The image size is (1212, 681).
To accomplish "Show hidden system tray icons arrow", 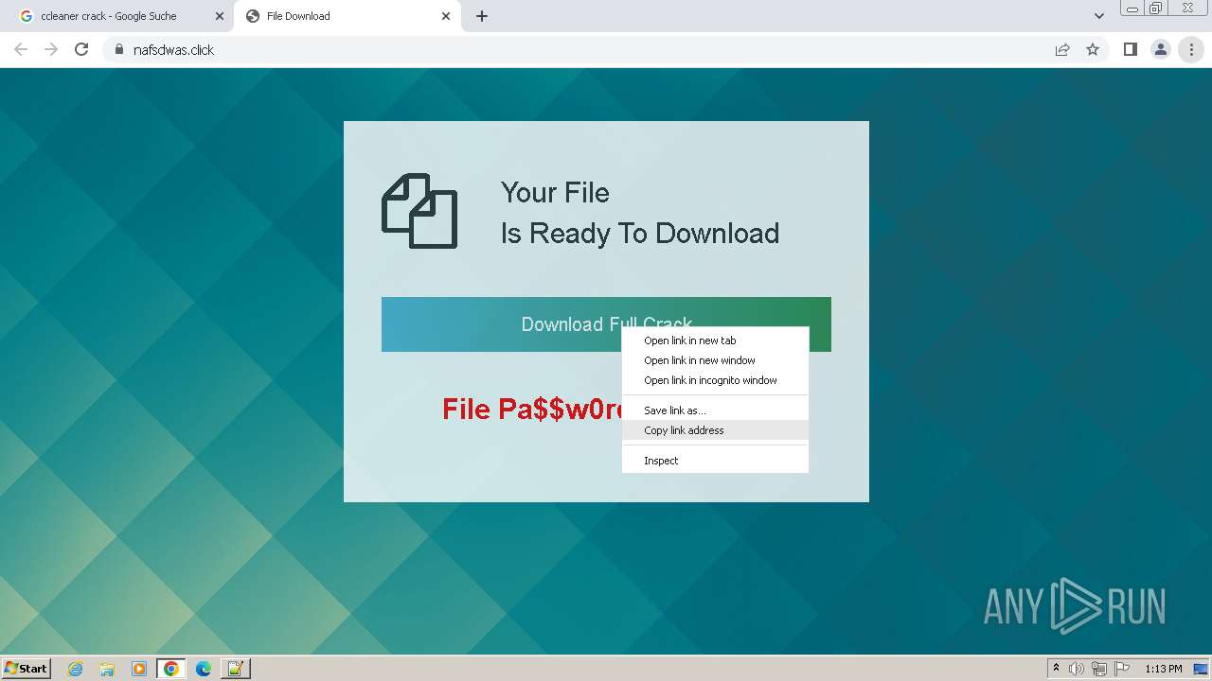I will pyautogui.click(x=1057, y=669).
